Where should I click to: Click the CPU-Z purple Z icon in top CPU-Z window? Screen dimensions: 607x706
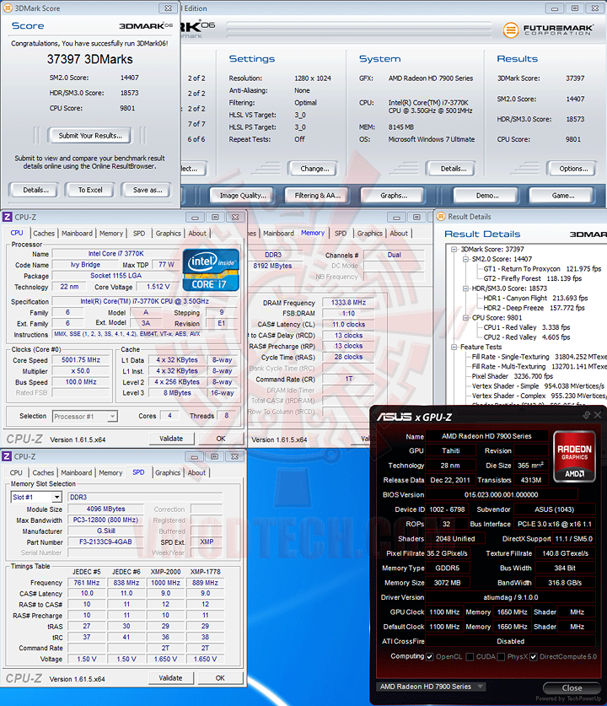[x=8, y=217]
